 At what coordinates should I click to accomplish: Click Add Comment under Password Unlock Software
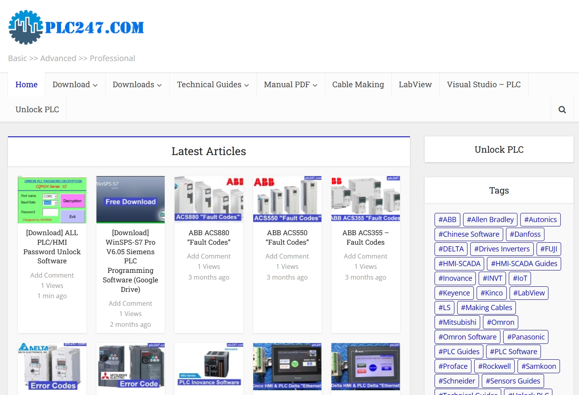pos(52,275)
